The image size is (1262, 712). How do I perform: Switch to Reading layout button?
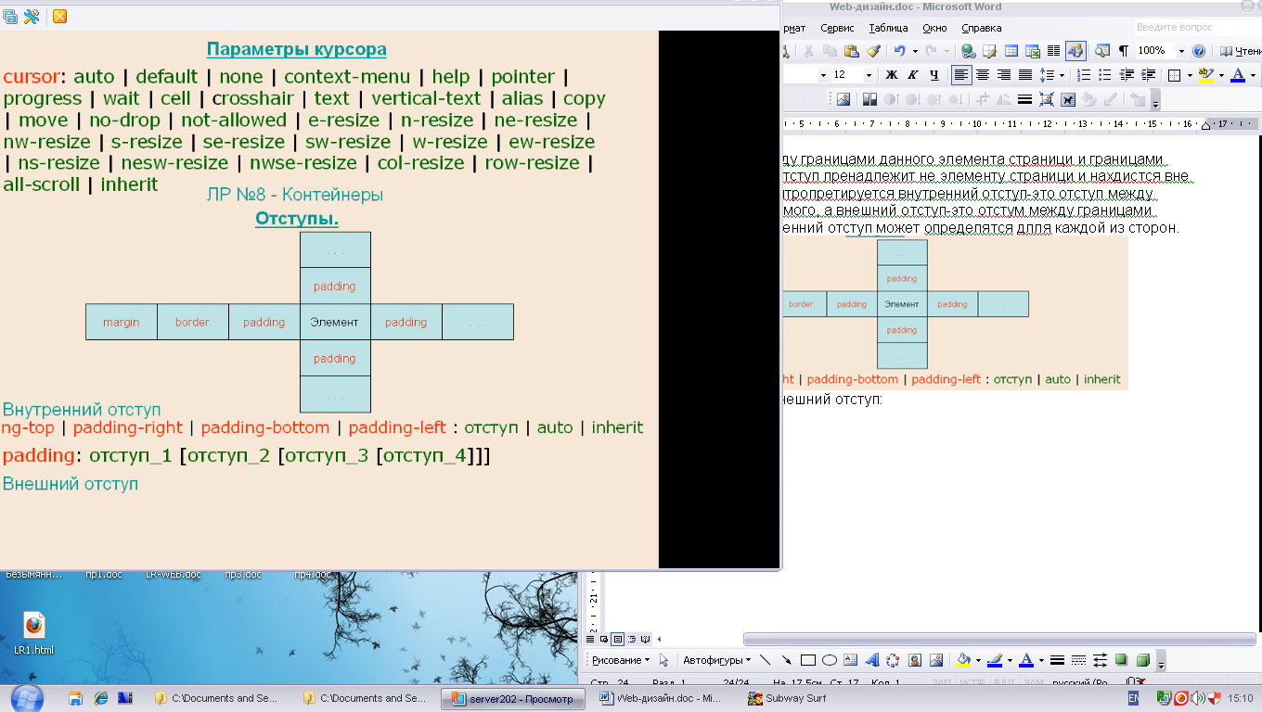click(1240, 51)
